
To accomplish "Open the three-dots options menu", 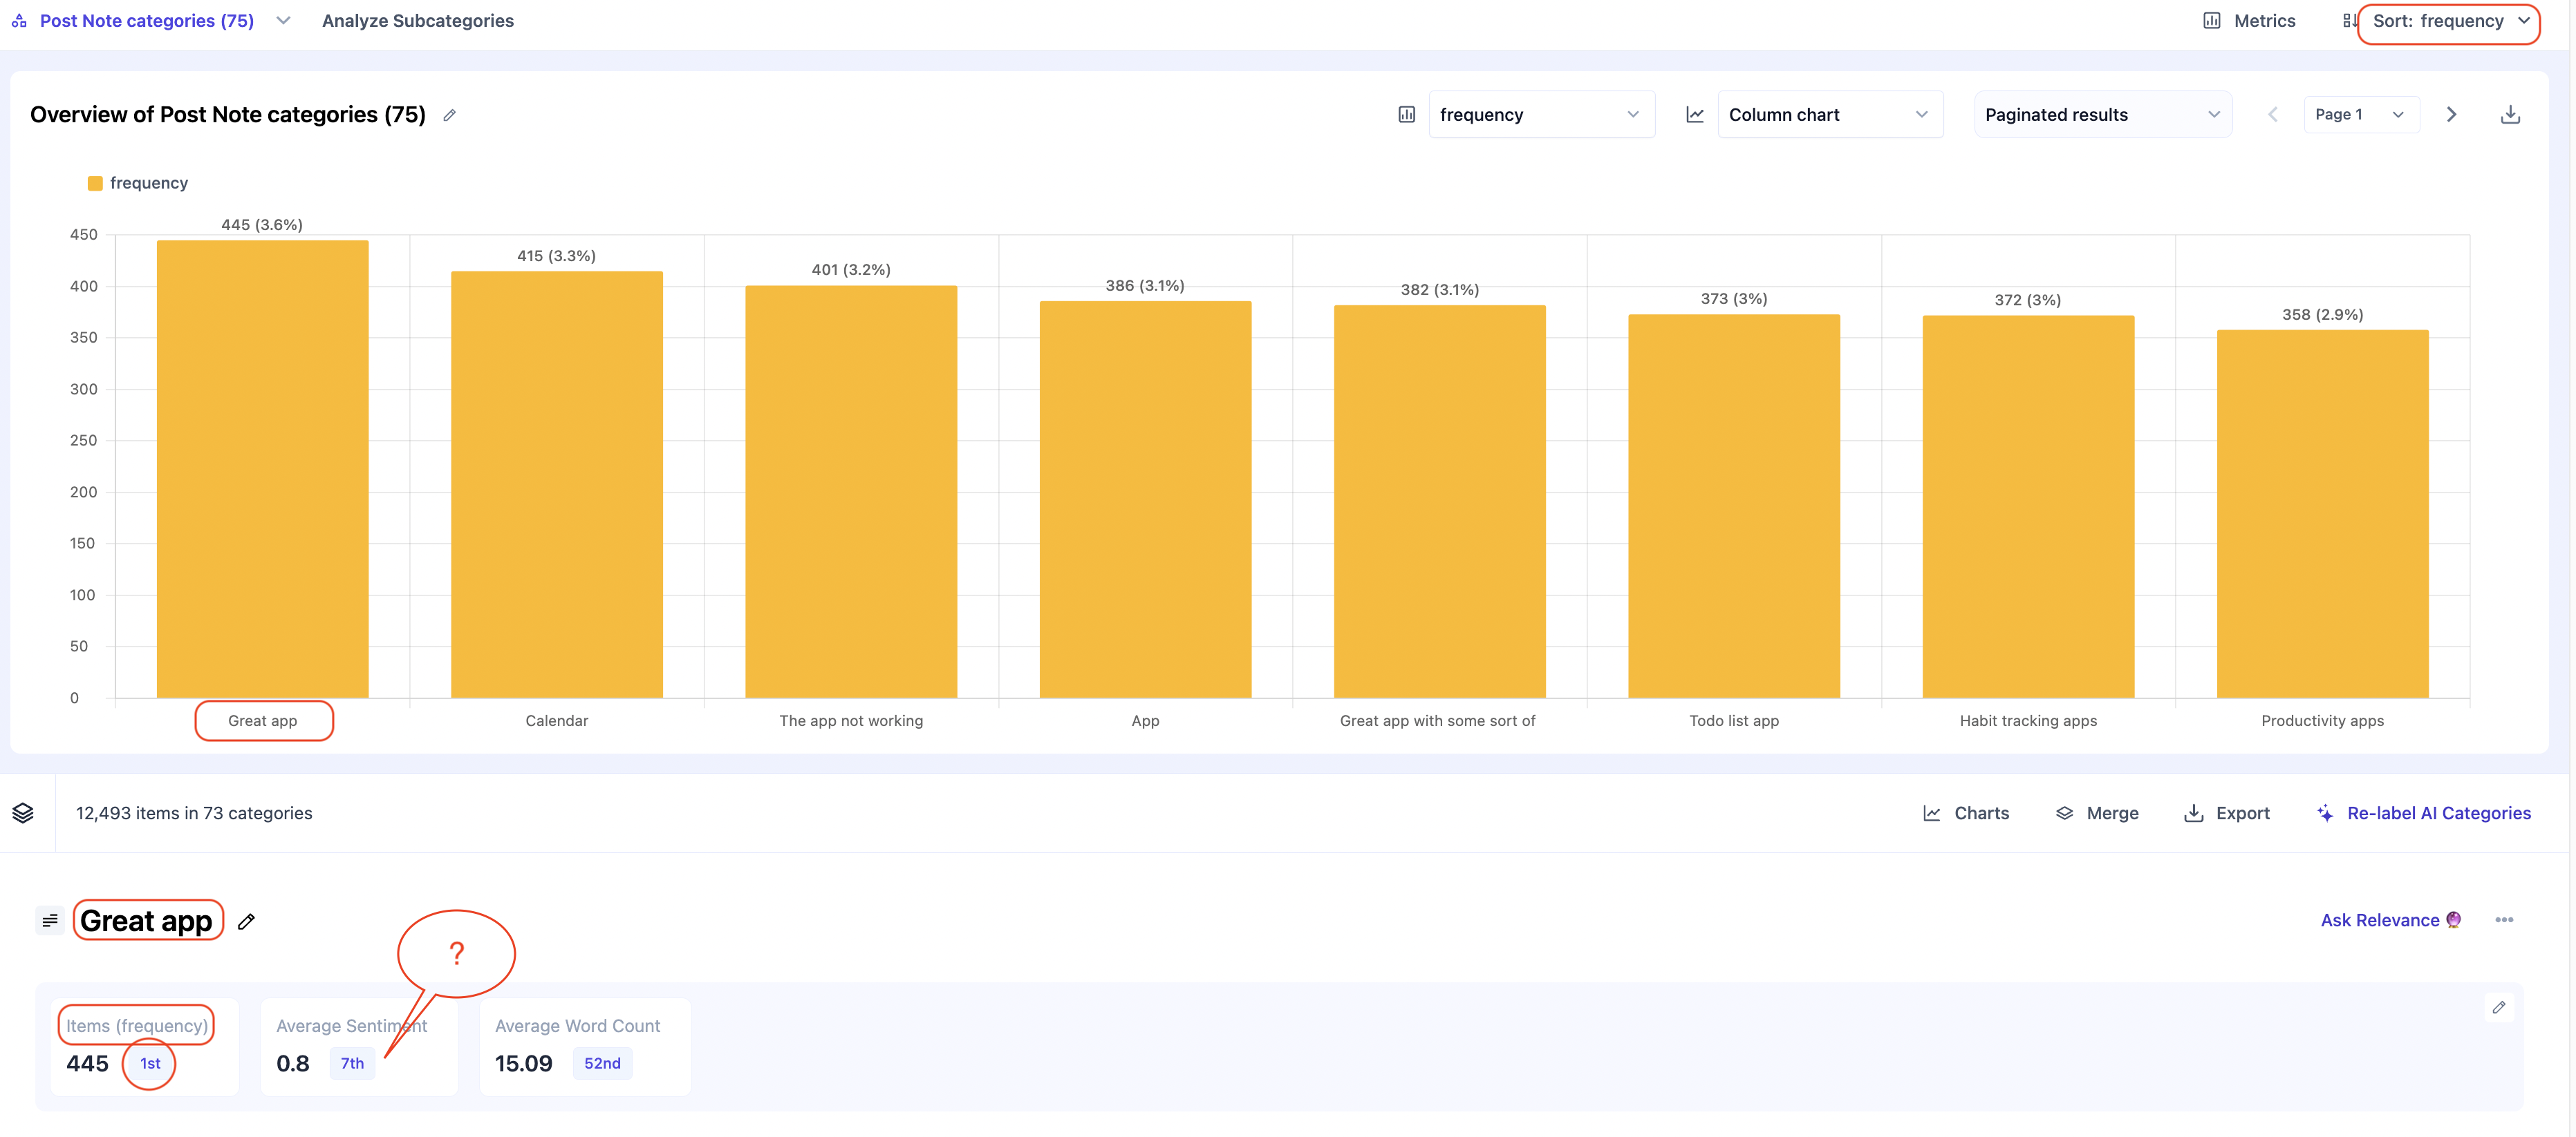I will pyautogui.click(x=2503, y=920).
